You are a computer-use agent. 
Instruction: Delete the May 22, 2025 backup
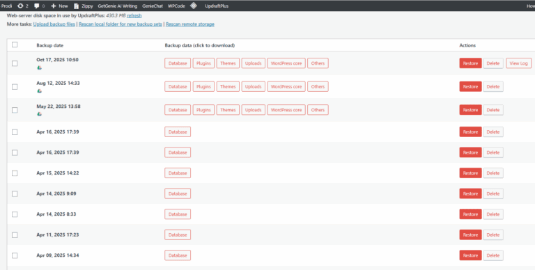(493, 110)
